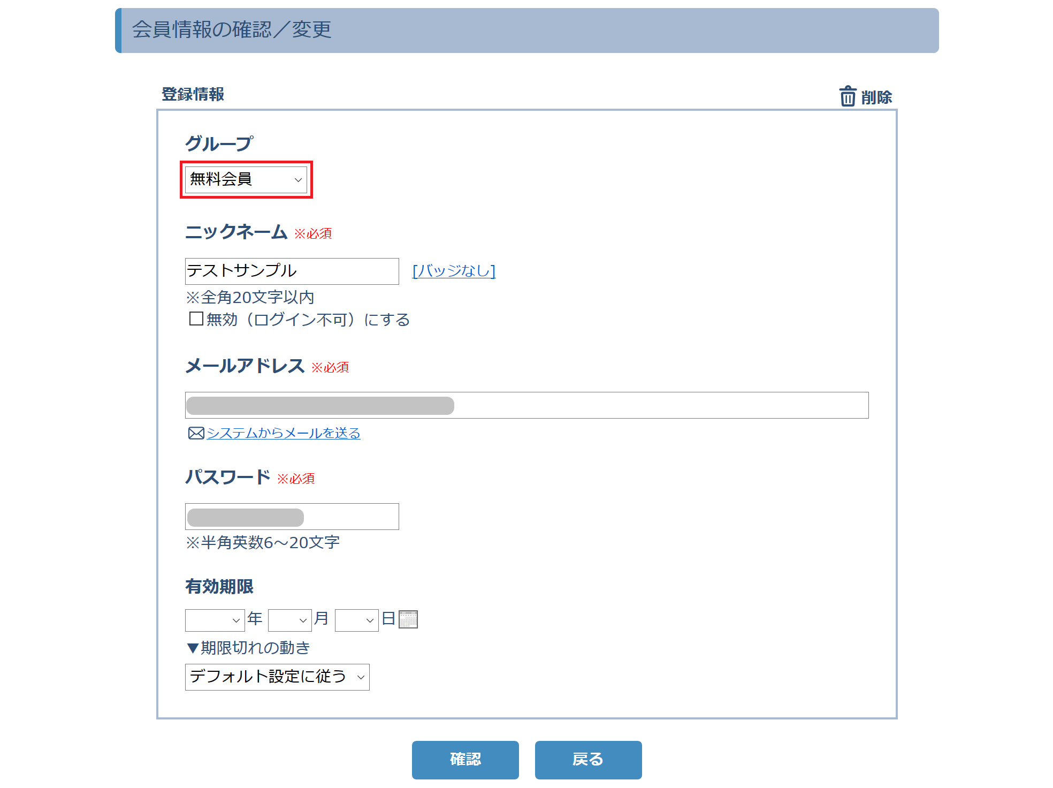Viewport: 1053px width, 788px height.
Task: Expand the 月 month dropdown
Action: tap(289, 620)
